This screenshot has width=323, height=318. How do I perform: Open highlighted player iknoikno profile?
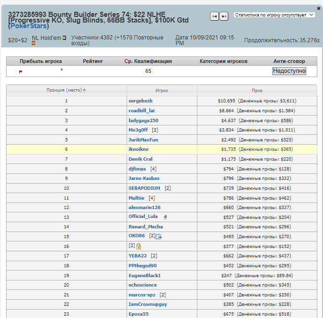138,149
